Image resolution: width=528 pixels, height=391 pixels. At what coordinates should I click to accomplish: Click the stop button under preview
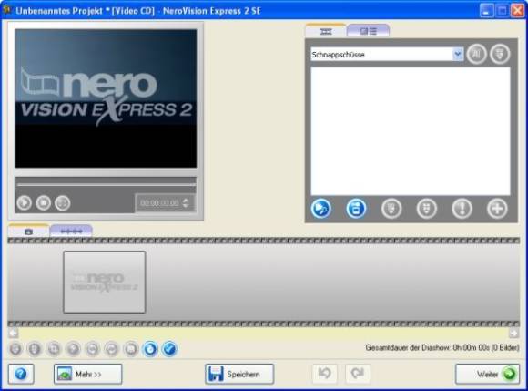tap(44, 203)
